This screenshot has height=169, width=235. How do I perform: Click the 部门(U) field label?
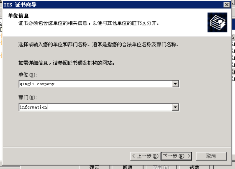pyautogui.click(x=28, y=97)
